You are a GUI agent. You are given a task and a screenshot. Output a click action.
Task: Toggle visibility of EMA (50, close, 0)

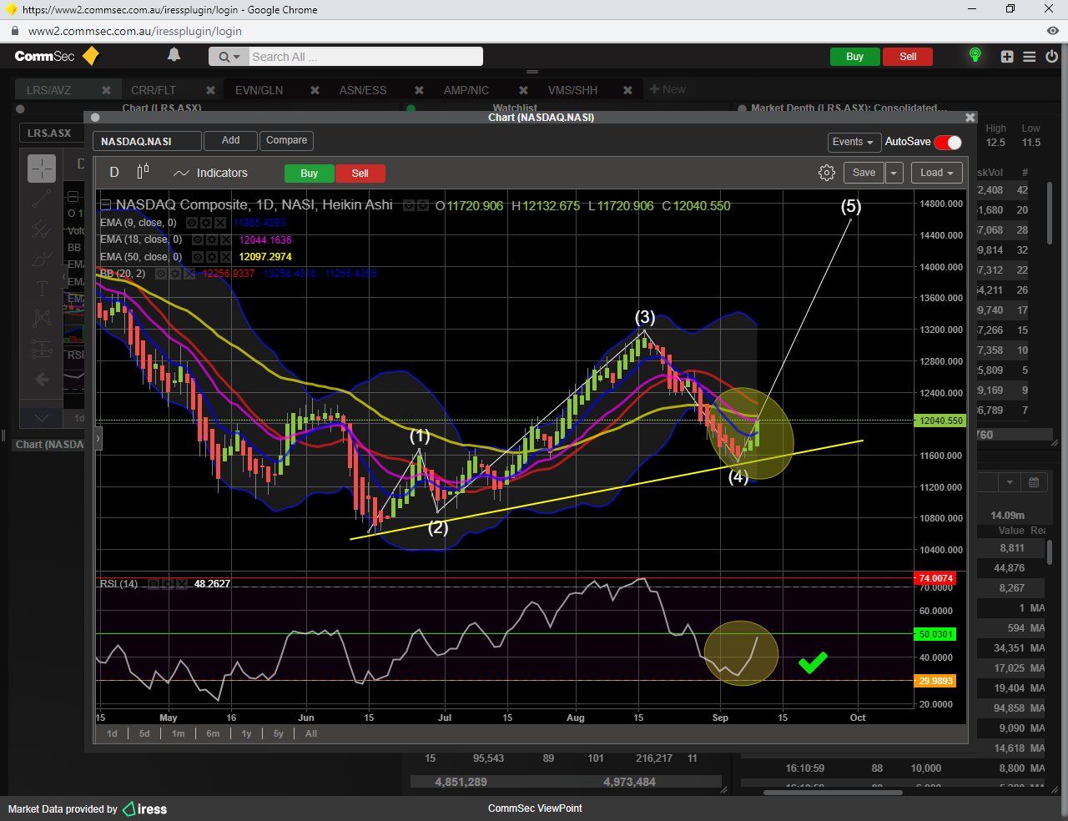click(197, 257)
